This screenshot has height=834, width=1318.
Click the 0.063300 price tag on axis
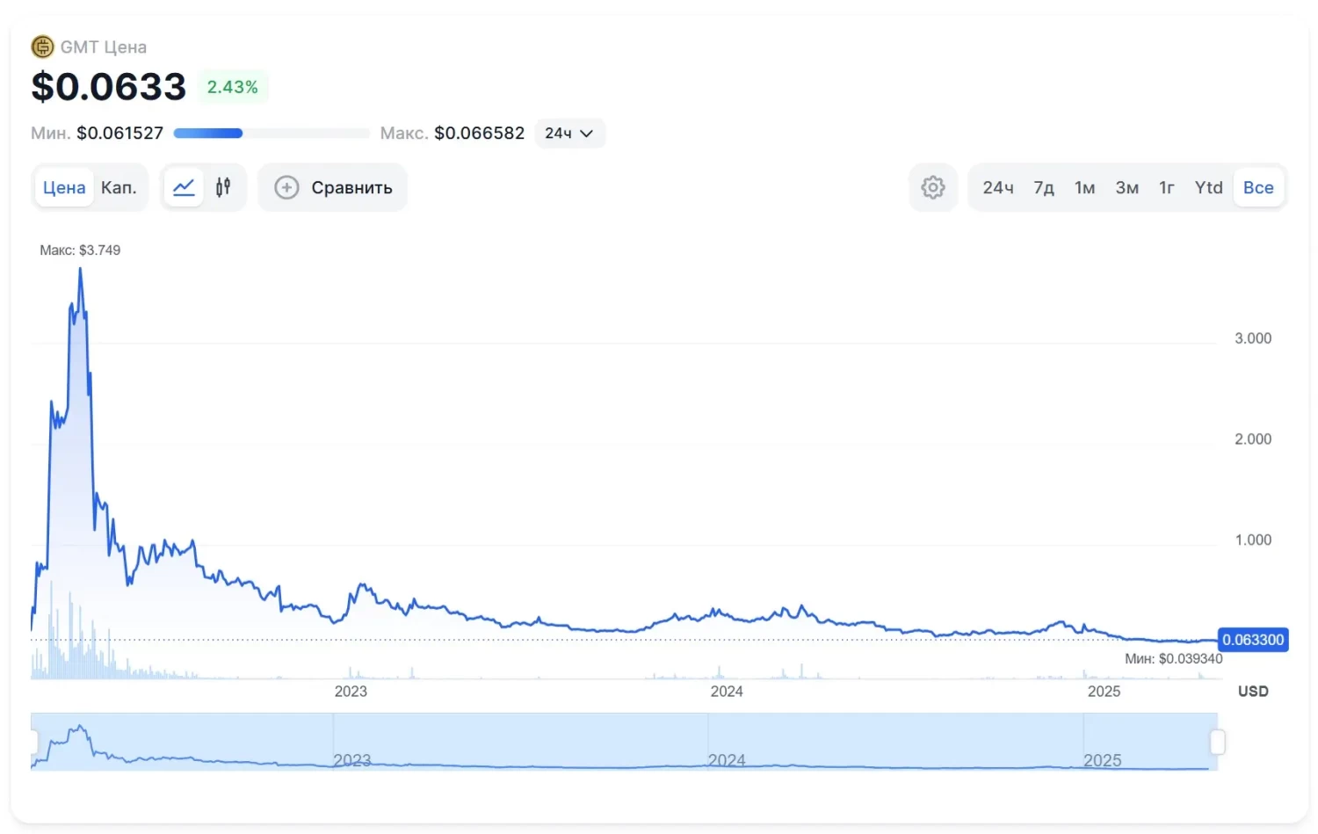click(1253, 640)
